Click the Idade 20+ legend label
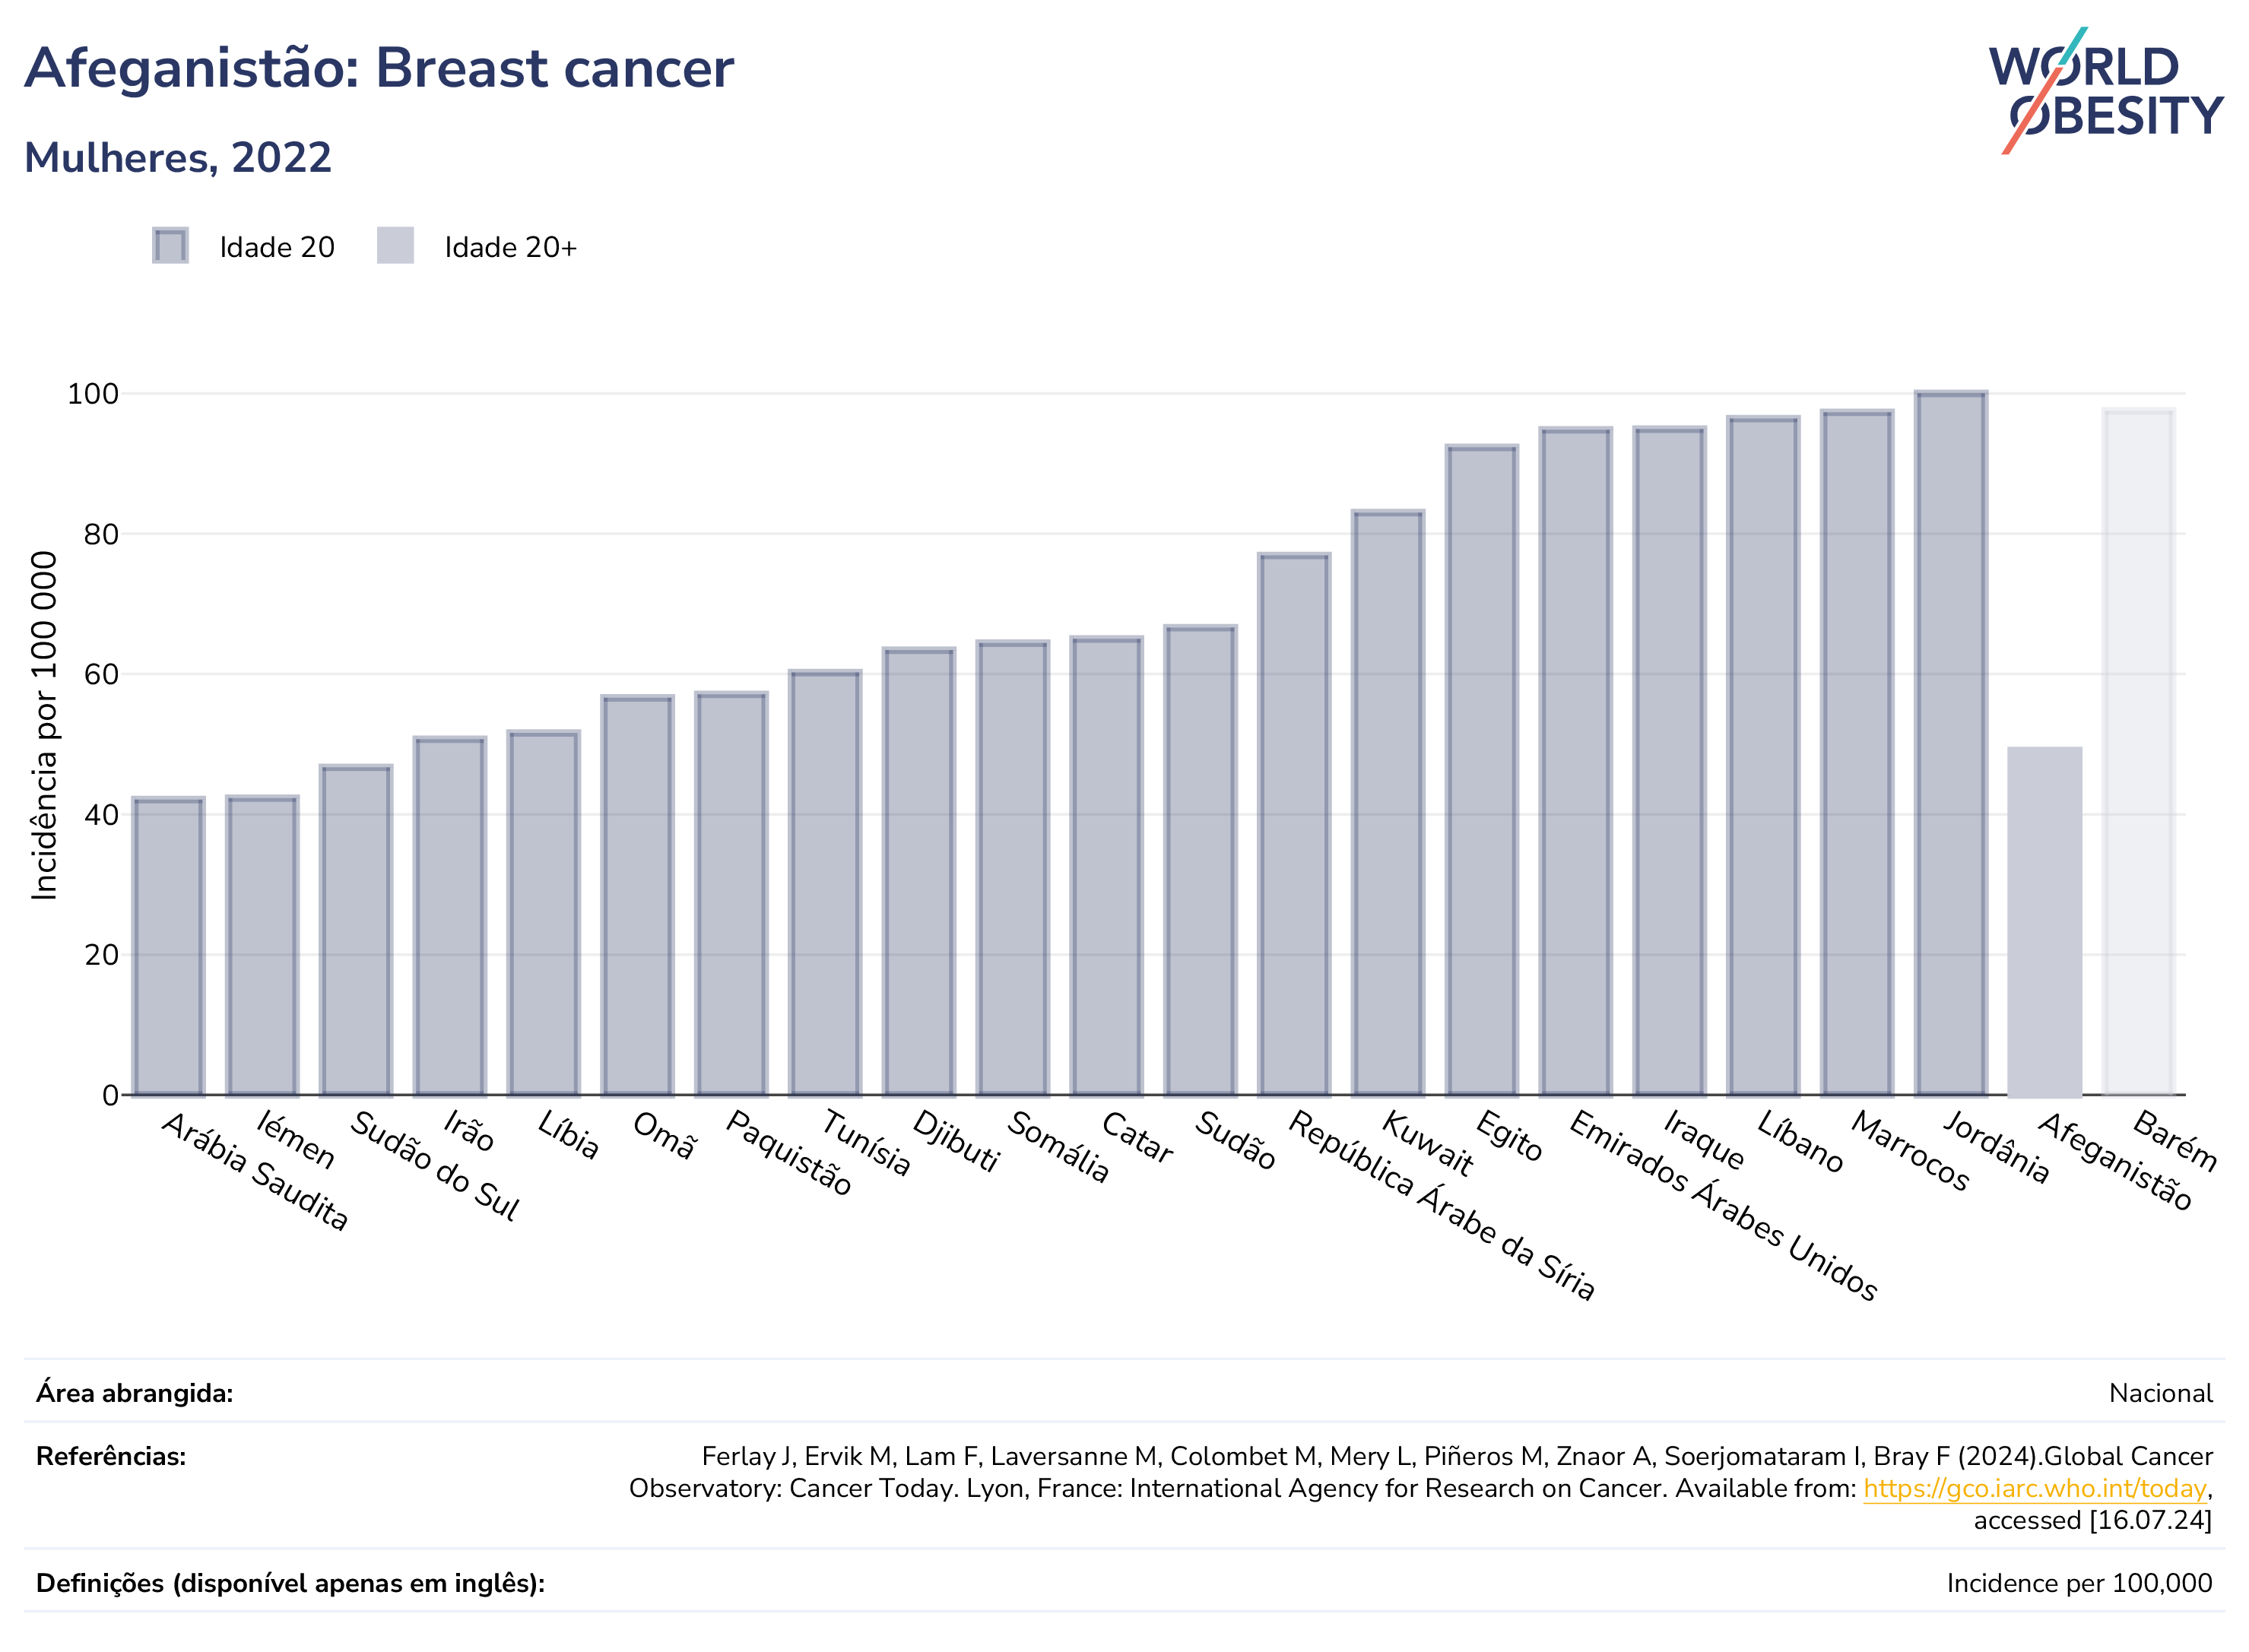The width and height of the screenshot is (2249, 1652). pos(511,247)
